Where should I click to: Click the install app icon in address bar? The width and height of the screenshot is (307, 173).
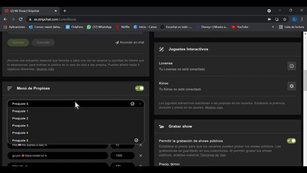point(277,19)
